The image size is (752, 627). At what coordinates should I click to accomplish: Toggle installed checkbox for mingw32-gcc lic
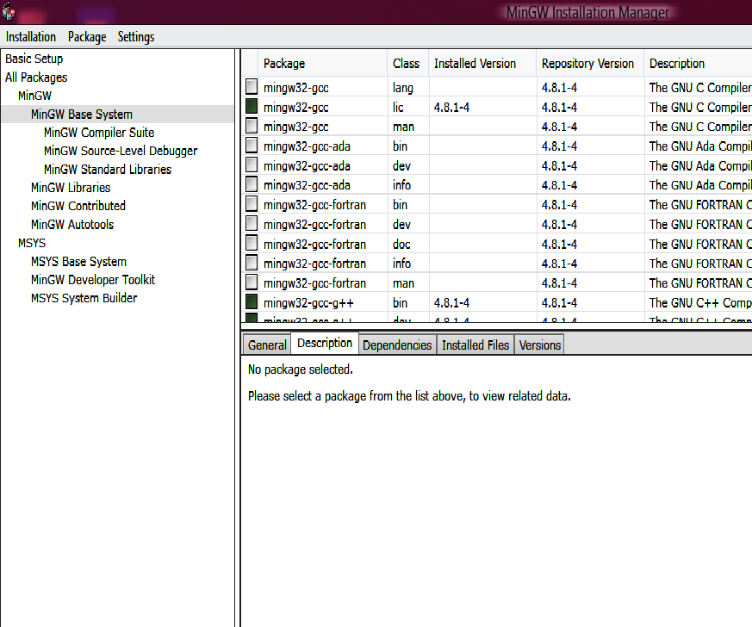[252, 107]
